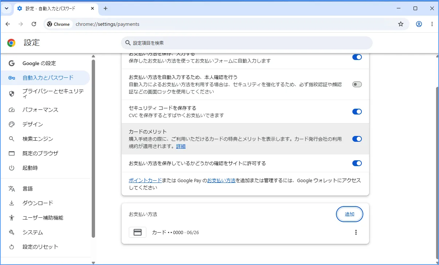Viewport: 439px width, 265px height.
Task: Click the お支払い方法 section heading
Action: [143, 214]
